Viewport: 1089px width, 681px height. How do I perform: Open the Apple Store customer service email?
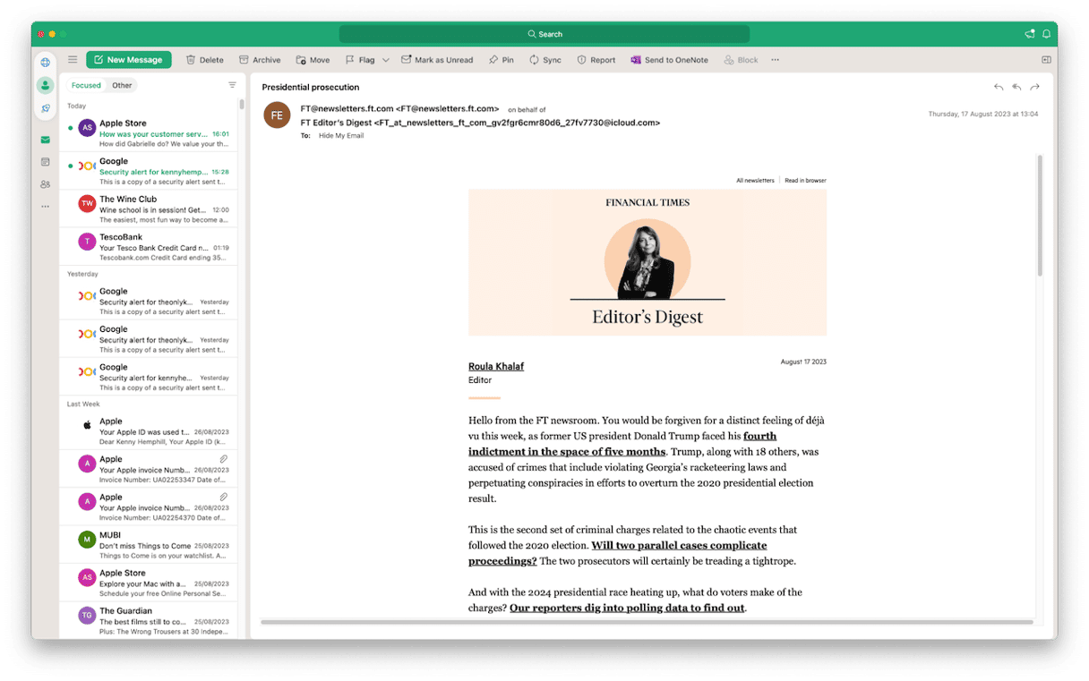[149, 133]
